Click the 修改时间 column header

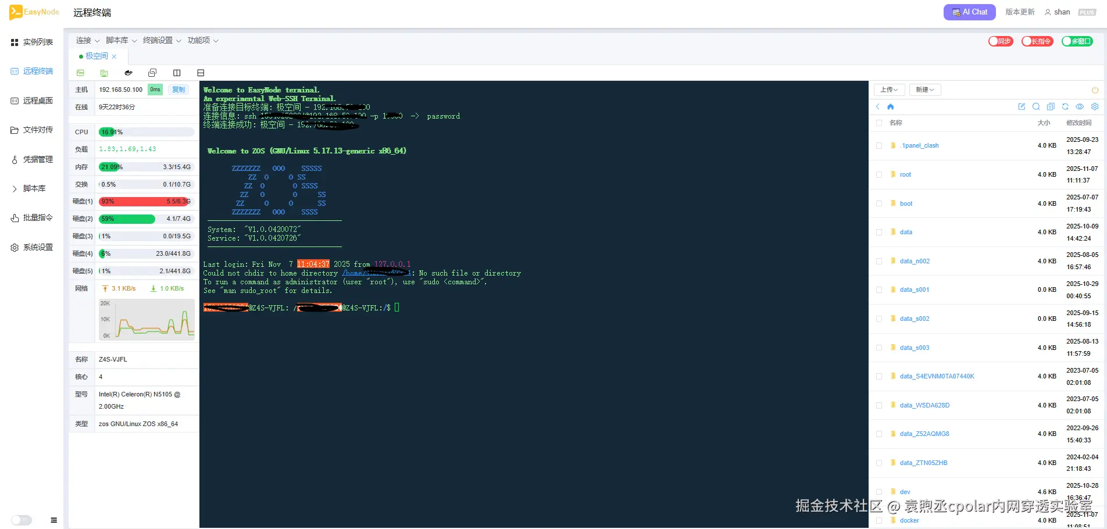pos(1079,123)
